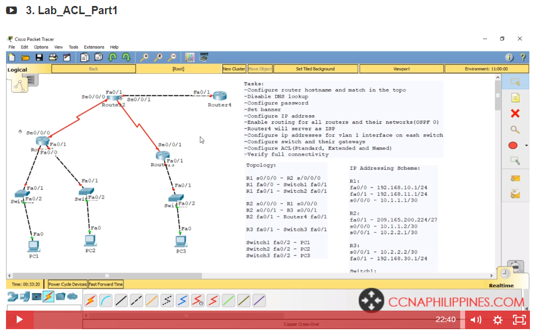The height and width of the screenshot is (334, 537).
Task: Zoom in on the workspace
Action: tap(144, 58)
